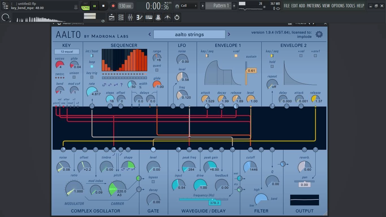The height and width of the screenshot is (217, 386).
Task: Open the FILE menu
Action: click(287, 6)
